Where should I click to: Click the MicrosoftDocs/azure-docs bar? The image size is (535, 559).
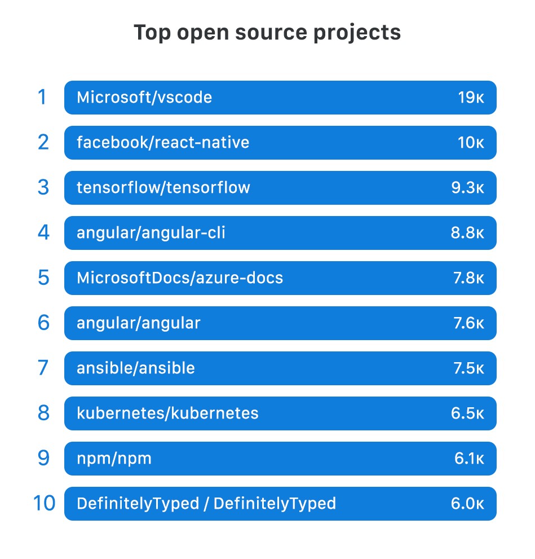click(280, 278)
